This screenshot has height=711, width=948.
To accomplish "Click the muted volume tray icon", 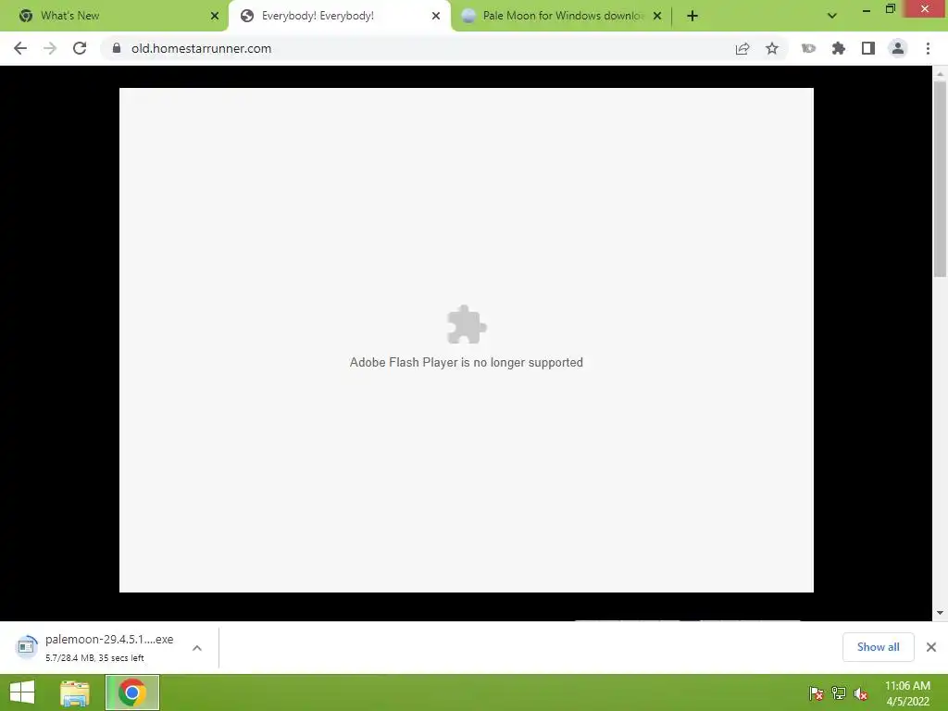I will pyautogui.click(x=861, y=693).
